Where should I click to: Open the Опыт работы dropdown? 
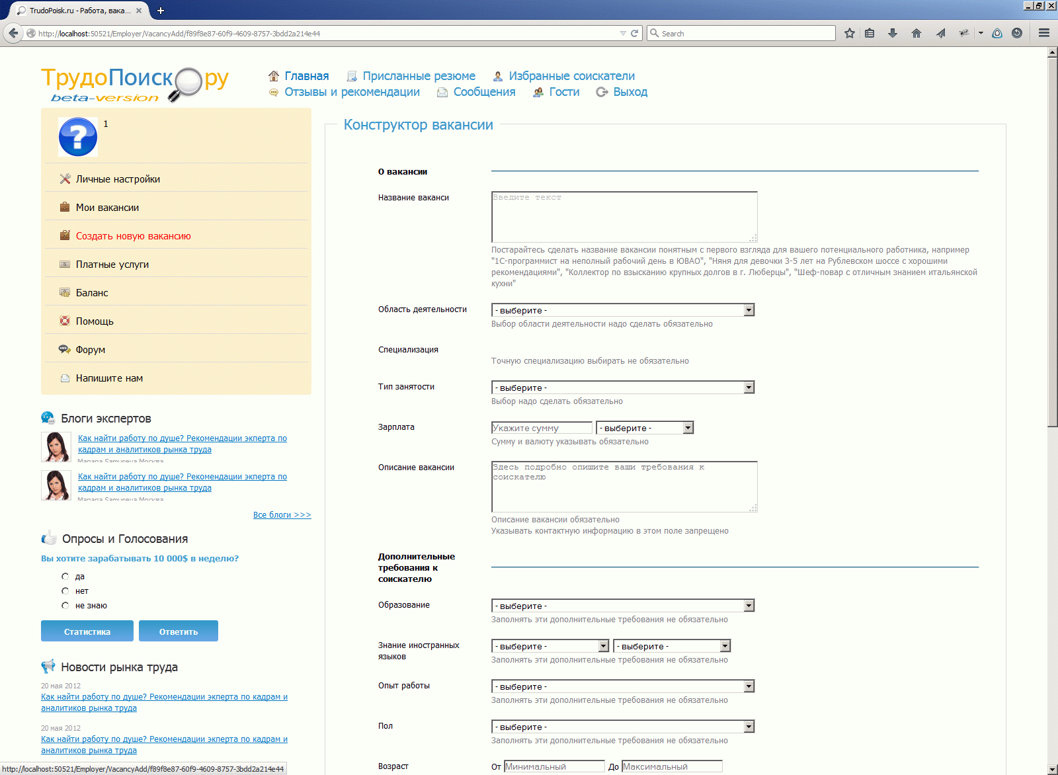click(623, 686)
